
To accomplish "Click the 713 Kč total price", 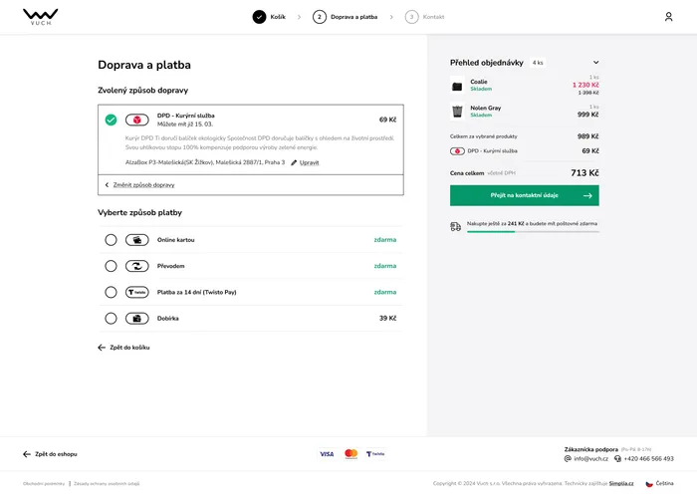I will (x=584, y=173).
